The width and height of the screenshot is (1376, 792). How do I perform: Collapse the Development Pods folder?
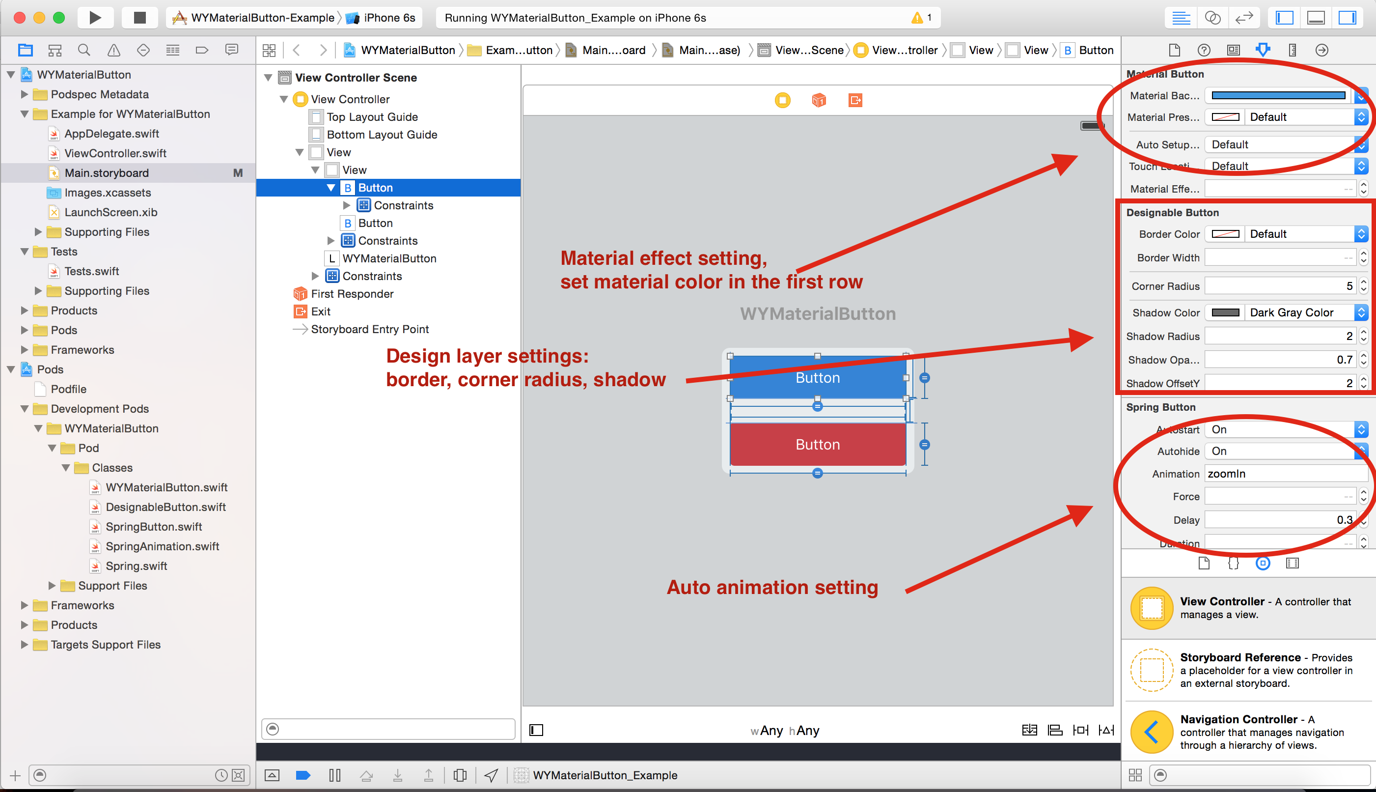pos(25,408)
